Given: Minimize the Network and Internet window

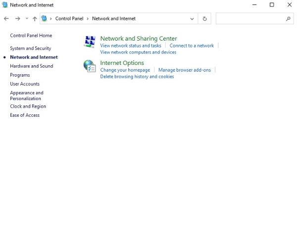Looking at the screenshot, I should [x=254, y=5].
